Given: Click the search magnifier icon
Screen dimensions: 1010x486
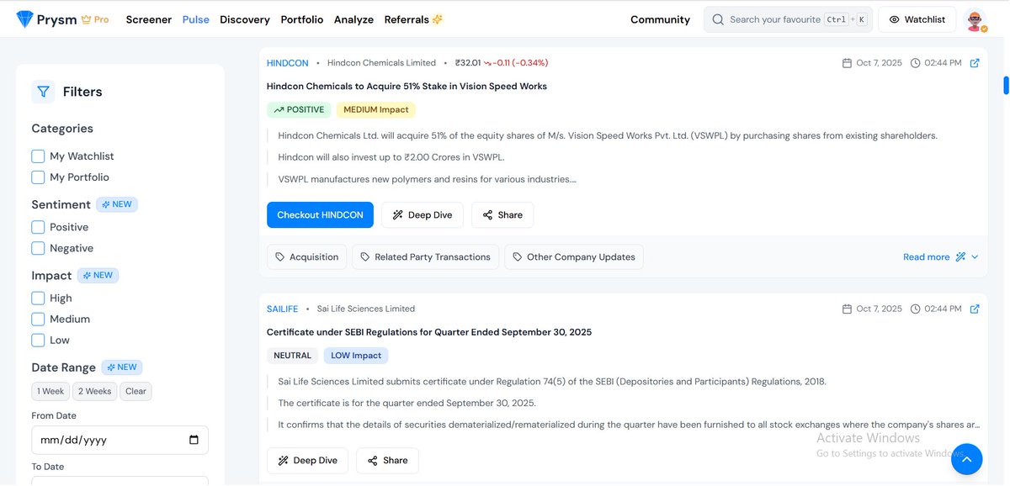Looking at the screenshot, I should point(718,19).
